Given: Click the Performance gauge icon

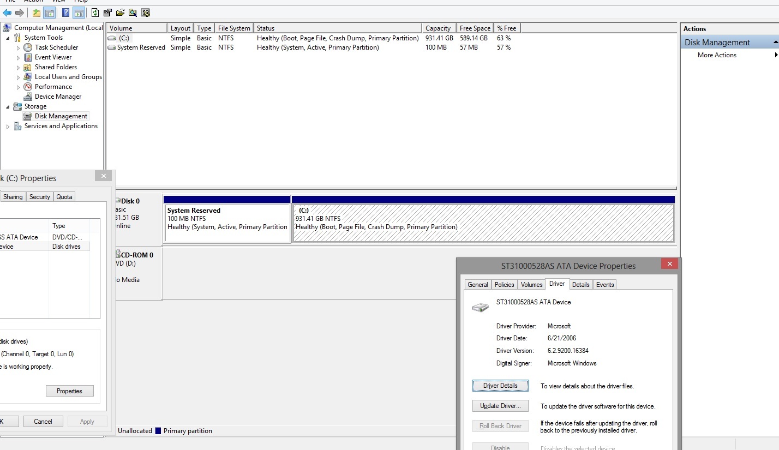Looking at the screenshot, I should tap(28, 87).
